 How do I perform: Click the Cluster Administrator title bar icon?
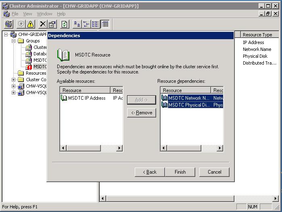tap(5, 6)
